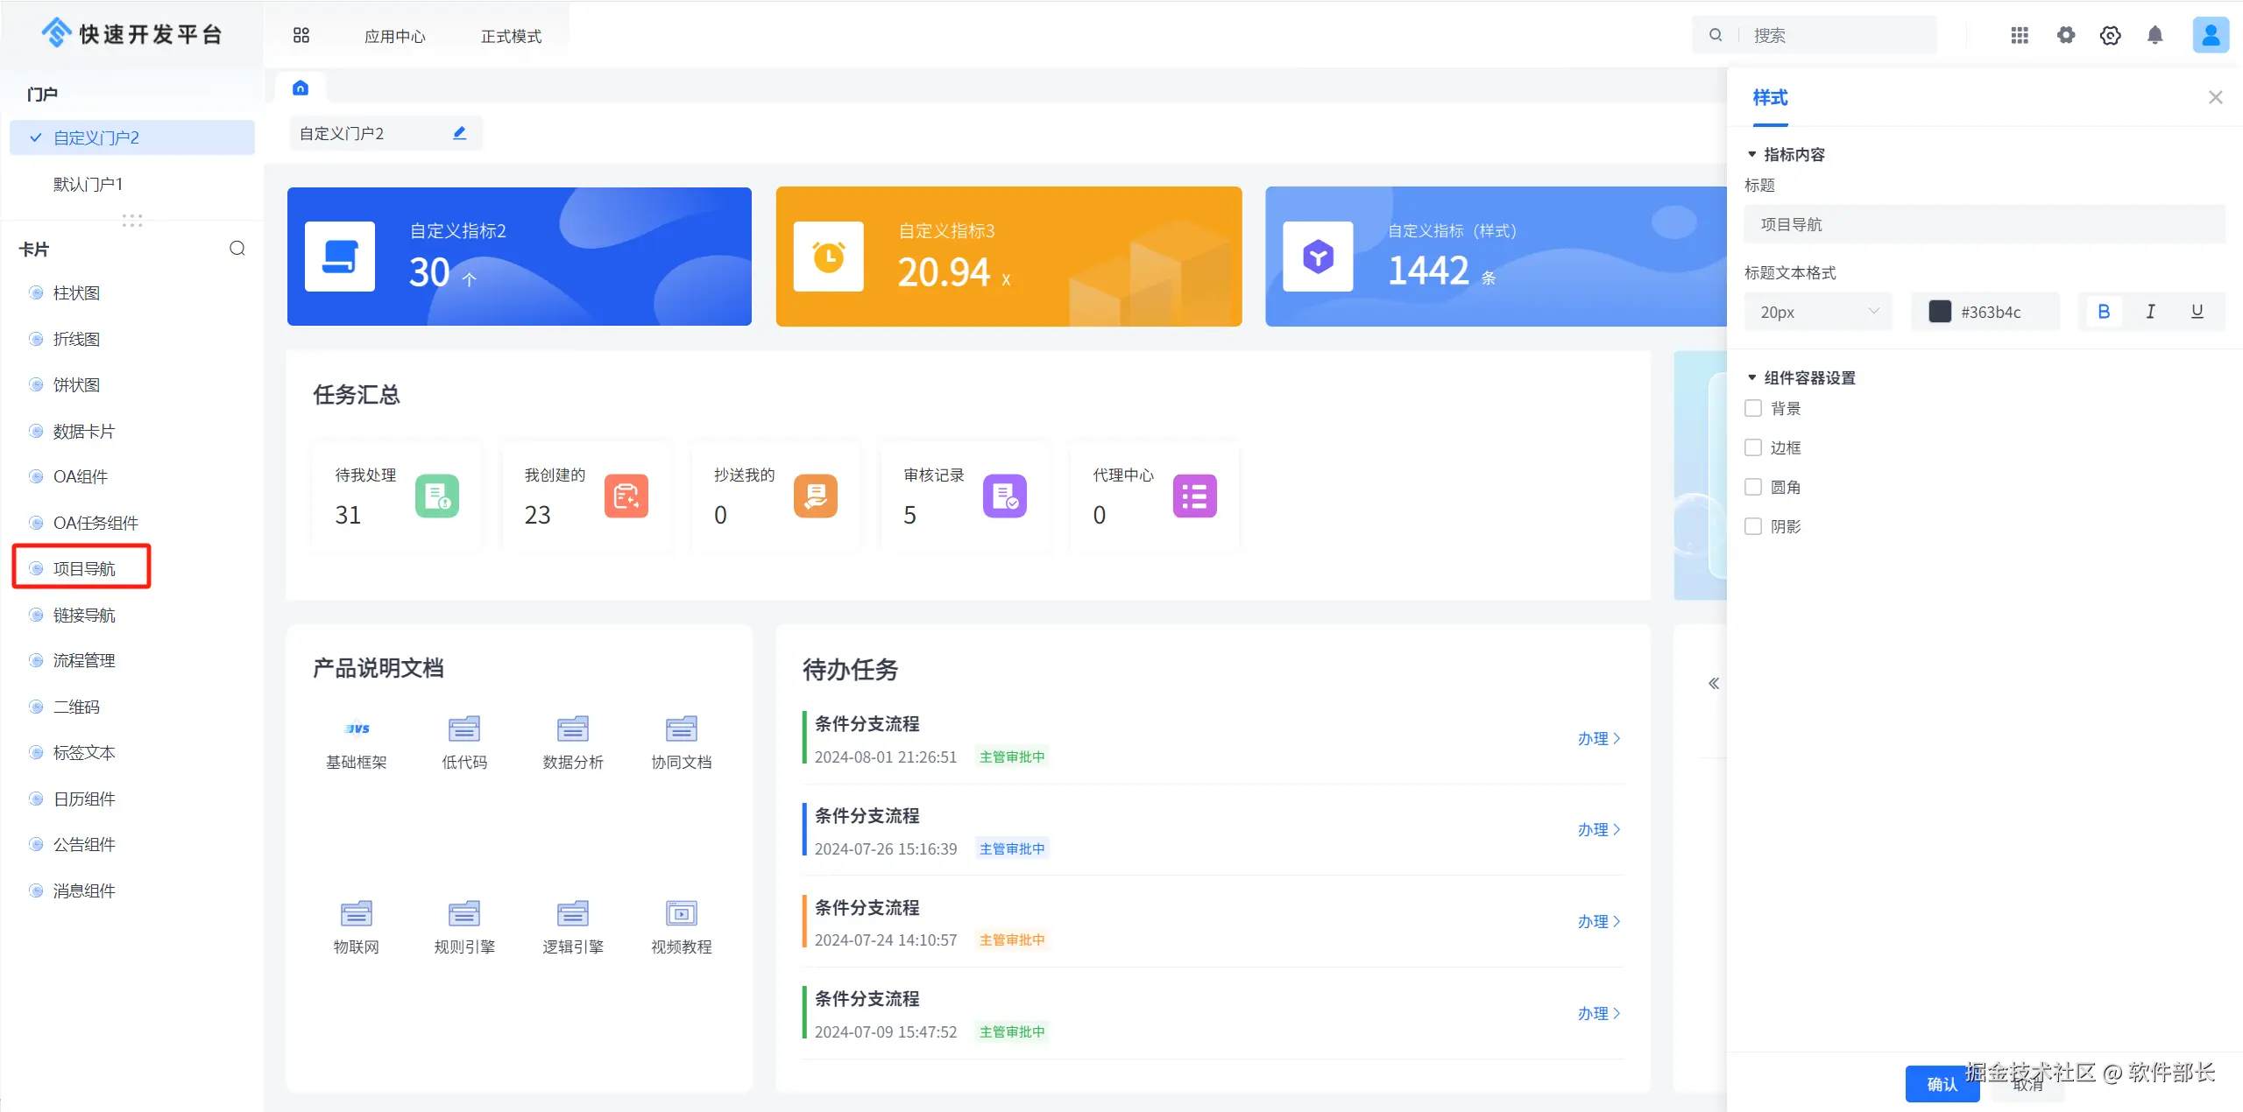Enable the 边框 checkbox

[1753, 447]
